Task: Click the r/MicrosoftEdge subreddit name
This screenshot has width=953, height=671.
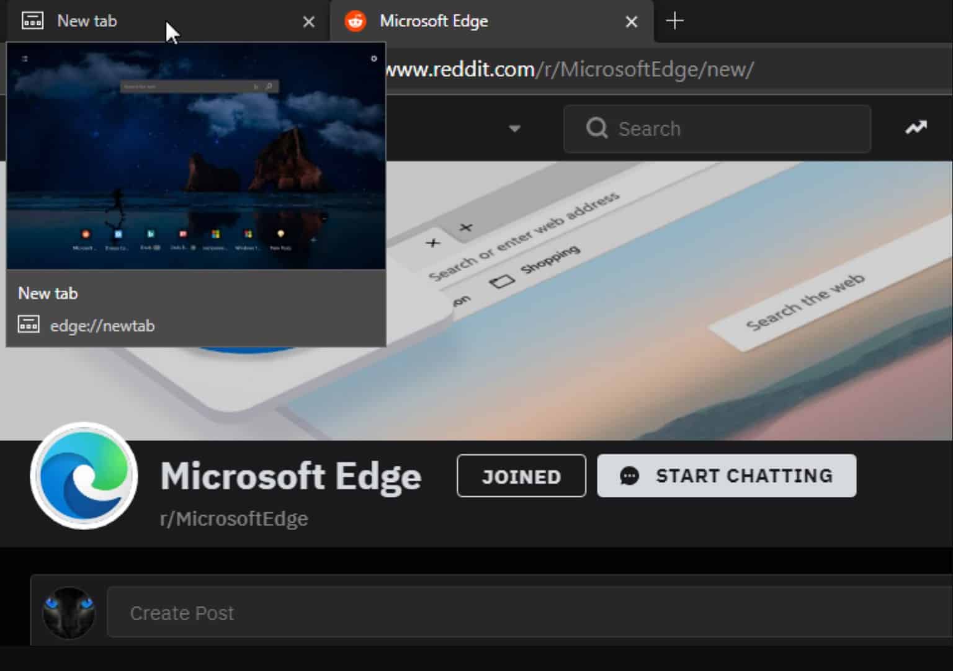Action: point(234,518)
